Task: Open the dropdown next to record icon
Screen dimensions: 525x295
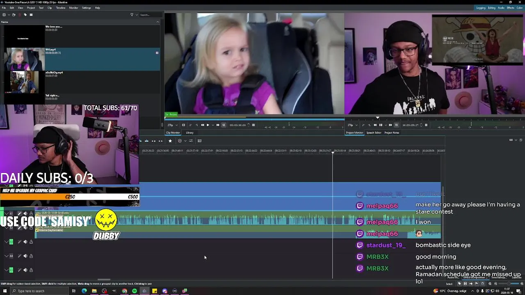Action: [x=185, y=141]
